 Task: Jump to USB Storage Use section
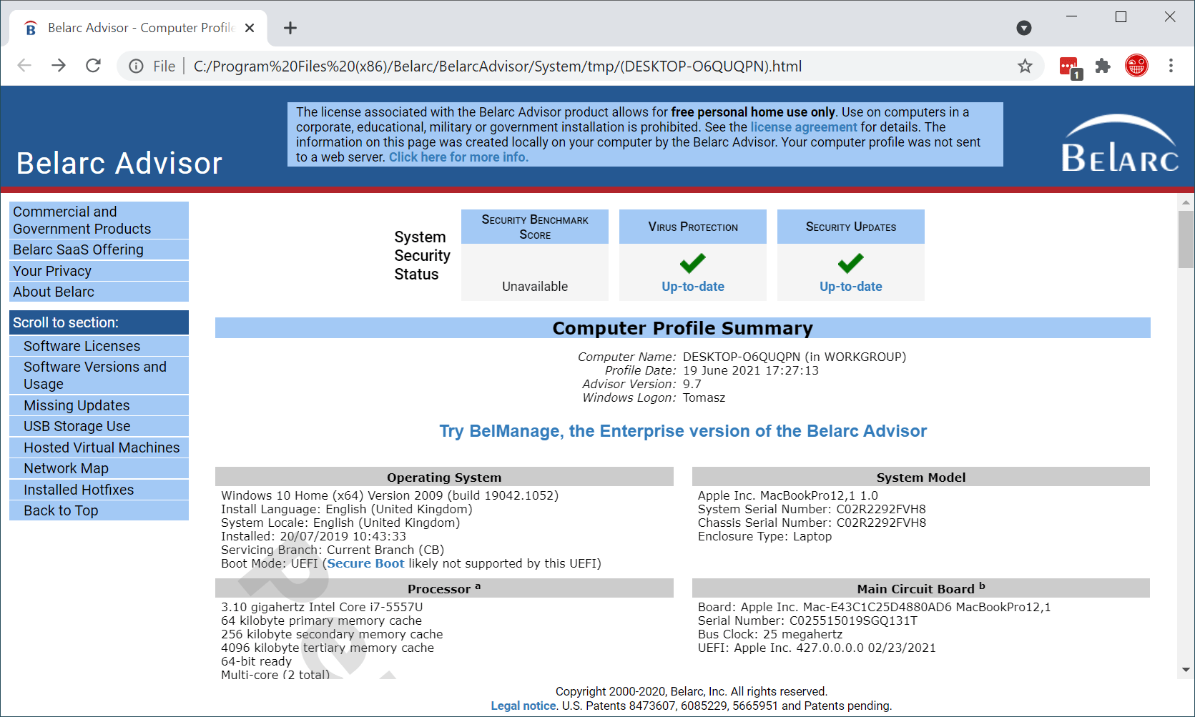coord(99,426)
